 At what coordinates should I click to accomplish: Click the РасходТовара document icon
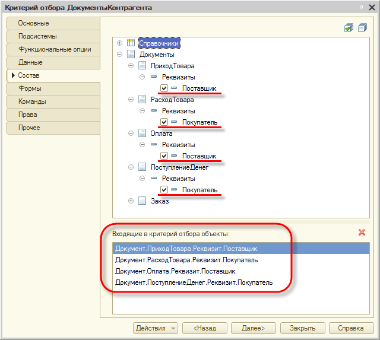pos(142,99)
